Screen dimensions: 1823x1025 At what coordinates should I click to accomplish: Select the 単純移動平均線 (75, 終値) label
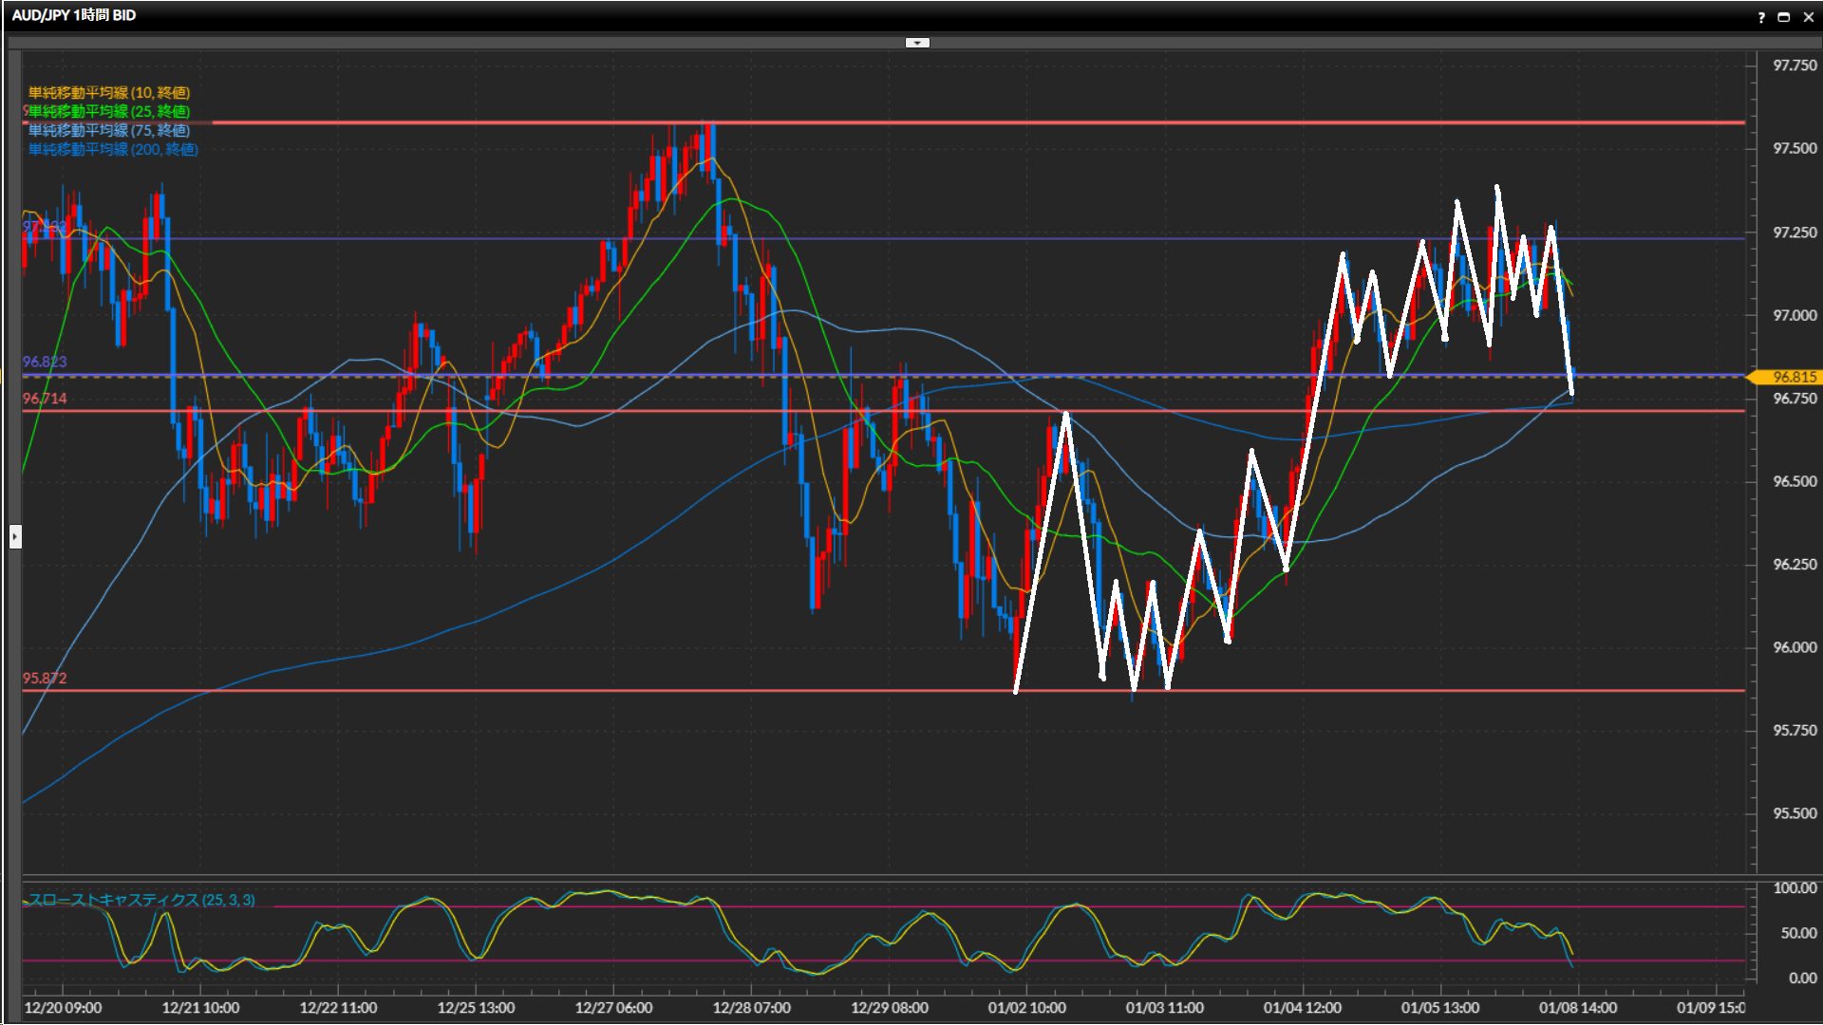(x=109, y=130)
